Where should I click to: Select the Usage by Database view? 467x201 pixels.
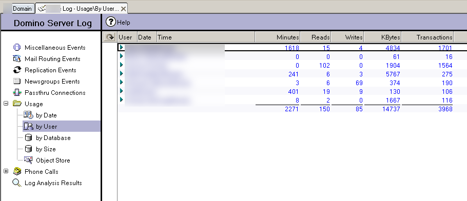click(x=53, y=138)
